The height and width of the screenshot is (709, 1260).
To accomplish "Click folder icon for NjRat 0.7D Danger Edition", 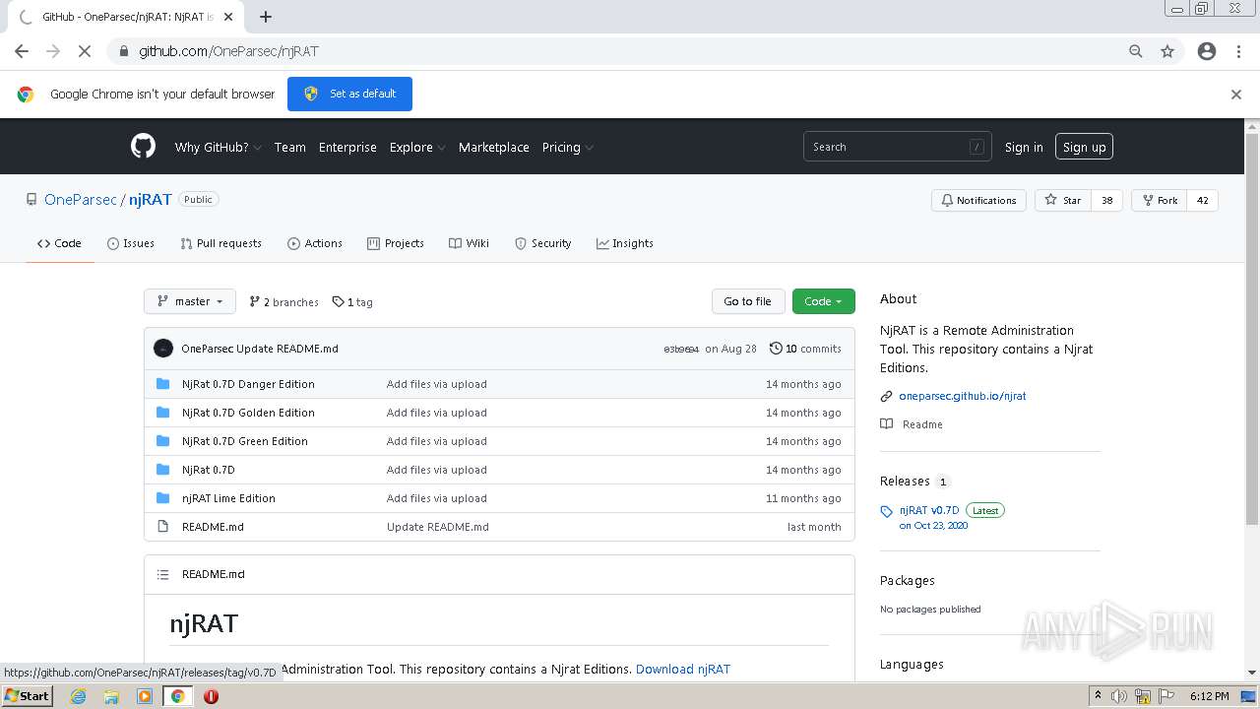I will coord(163,384).
